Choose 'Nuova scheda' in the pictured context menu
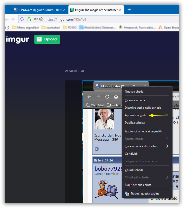The width and height of the screenshot is (187, 208). [147, 92]
